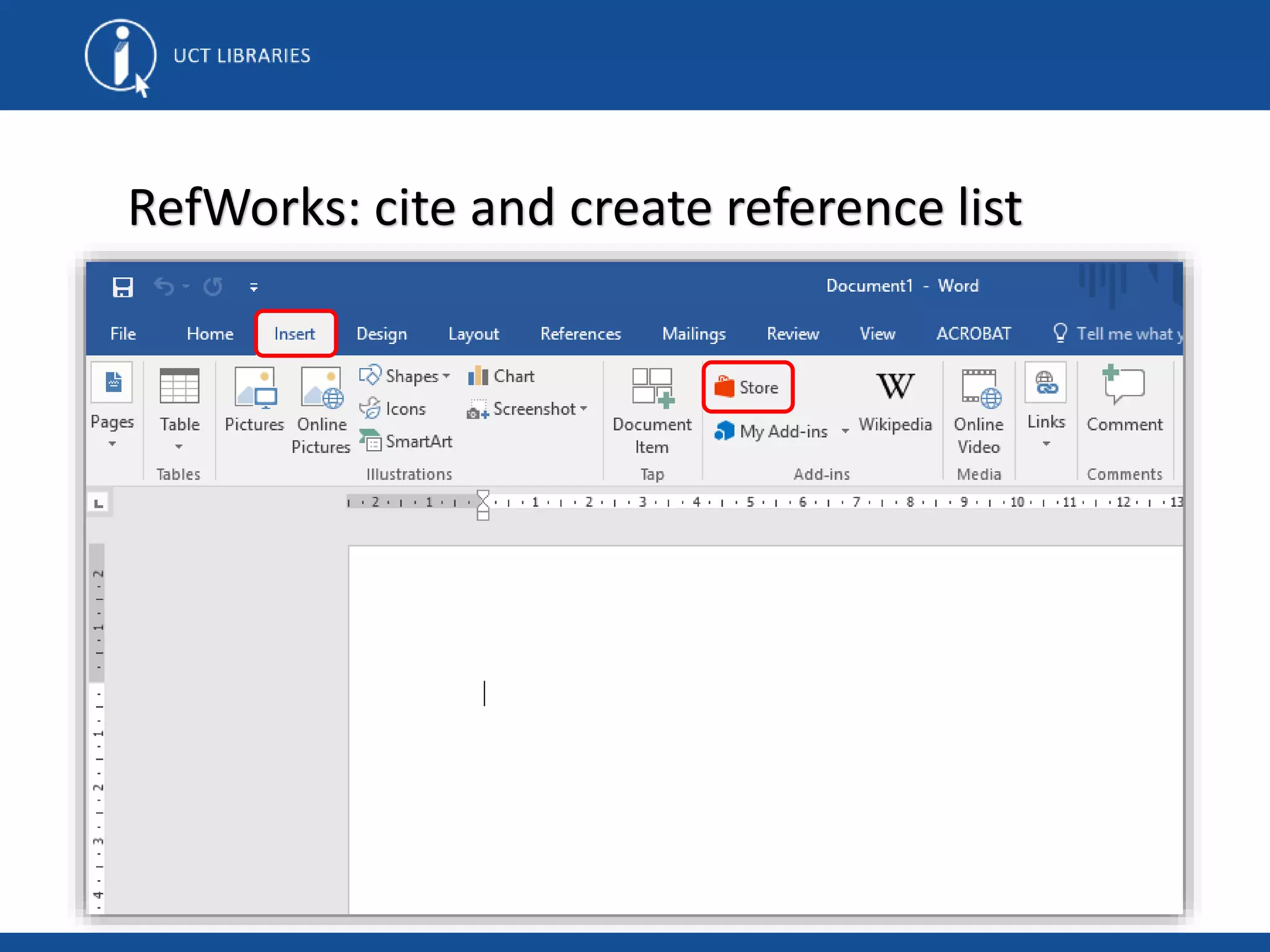Expand the My Add-ins dropdown arrow
This screenshot has height=952, width=1270.
tap(845, 431)
